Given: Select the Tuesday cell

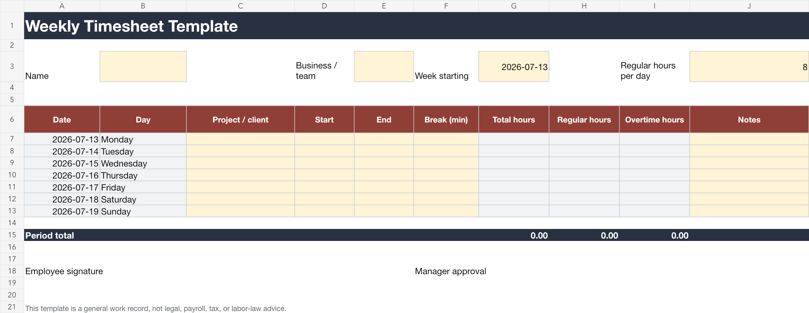Looking at the screenshot, I should [x=143, y=151].
